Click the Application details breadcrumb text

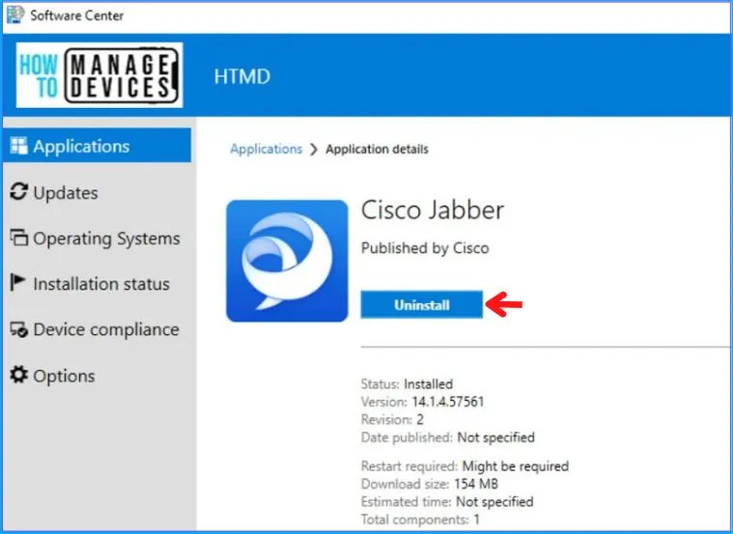coord(377,149)
